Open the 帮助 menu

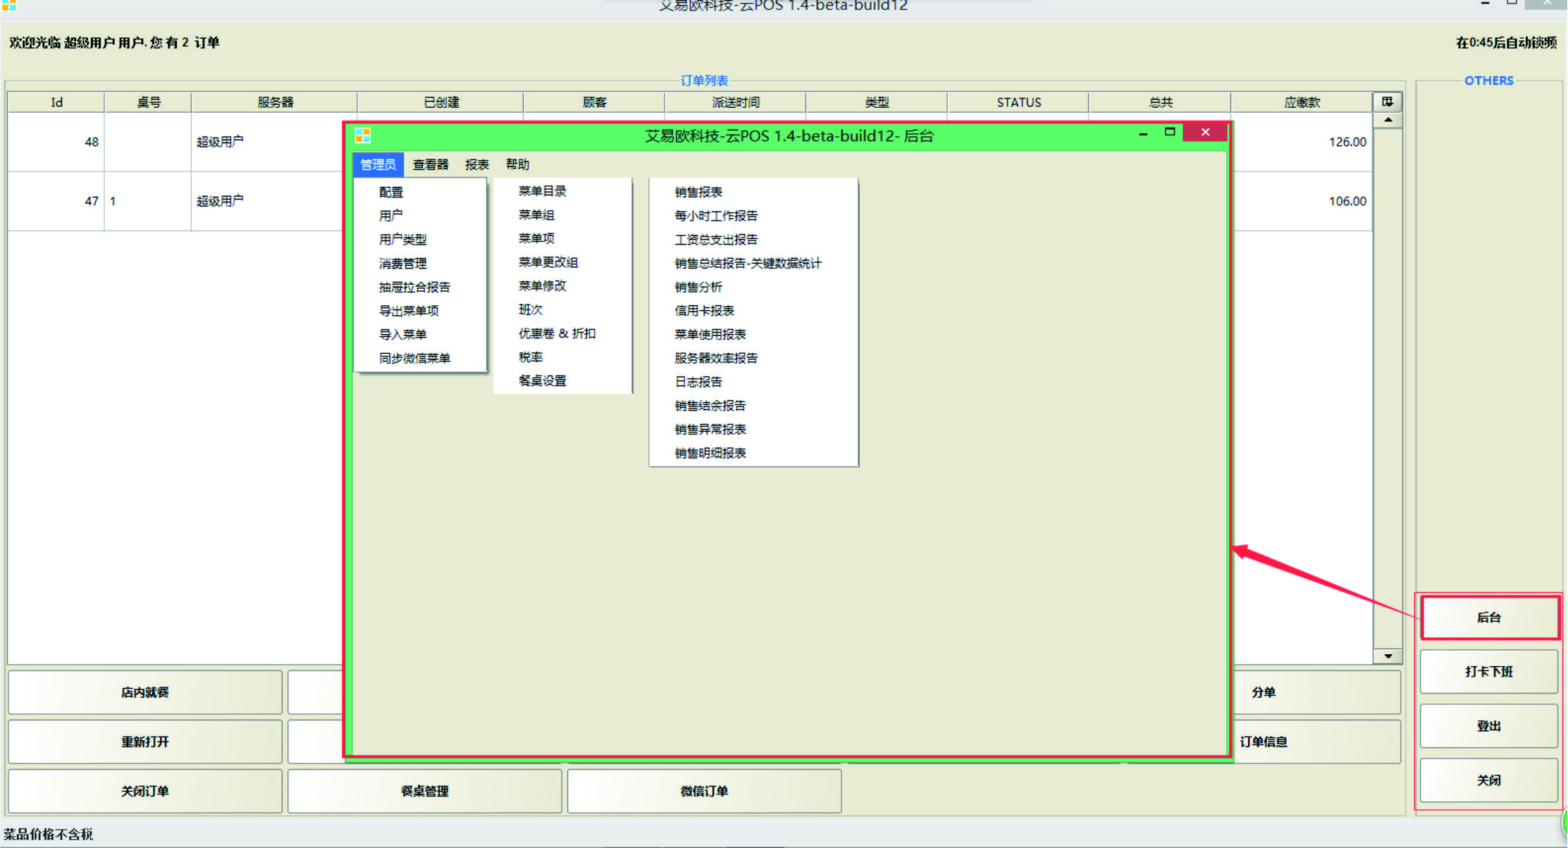tap(517, 164)
